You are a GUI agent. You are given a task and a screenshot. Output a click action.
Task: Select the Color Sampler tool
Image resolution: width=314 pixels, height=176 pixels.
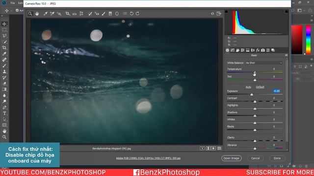(52, 14)
